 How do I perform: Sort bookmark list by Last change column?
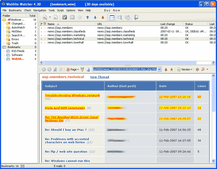click(x=171, y=24)
